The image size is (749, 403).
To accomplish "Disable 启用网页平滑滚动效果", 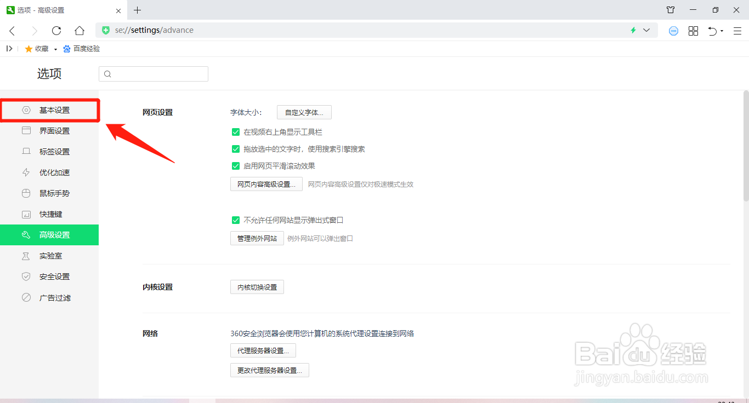I will point(236,165).
